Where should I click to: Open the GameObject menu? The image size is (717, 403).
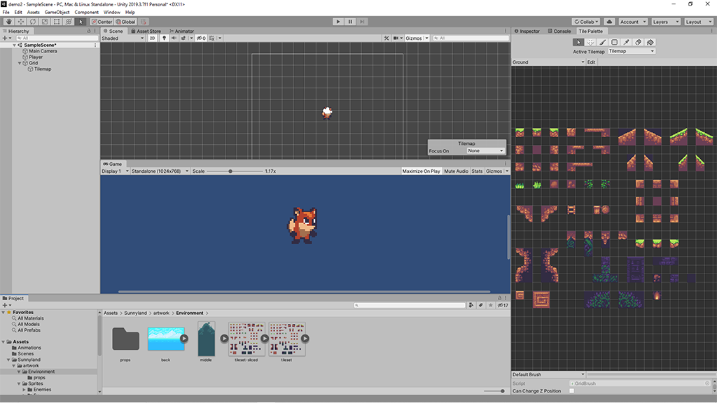(57, 12)
